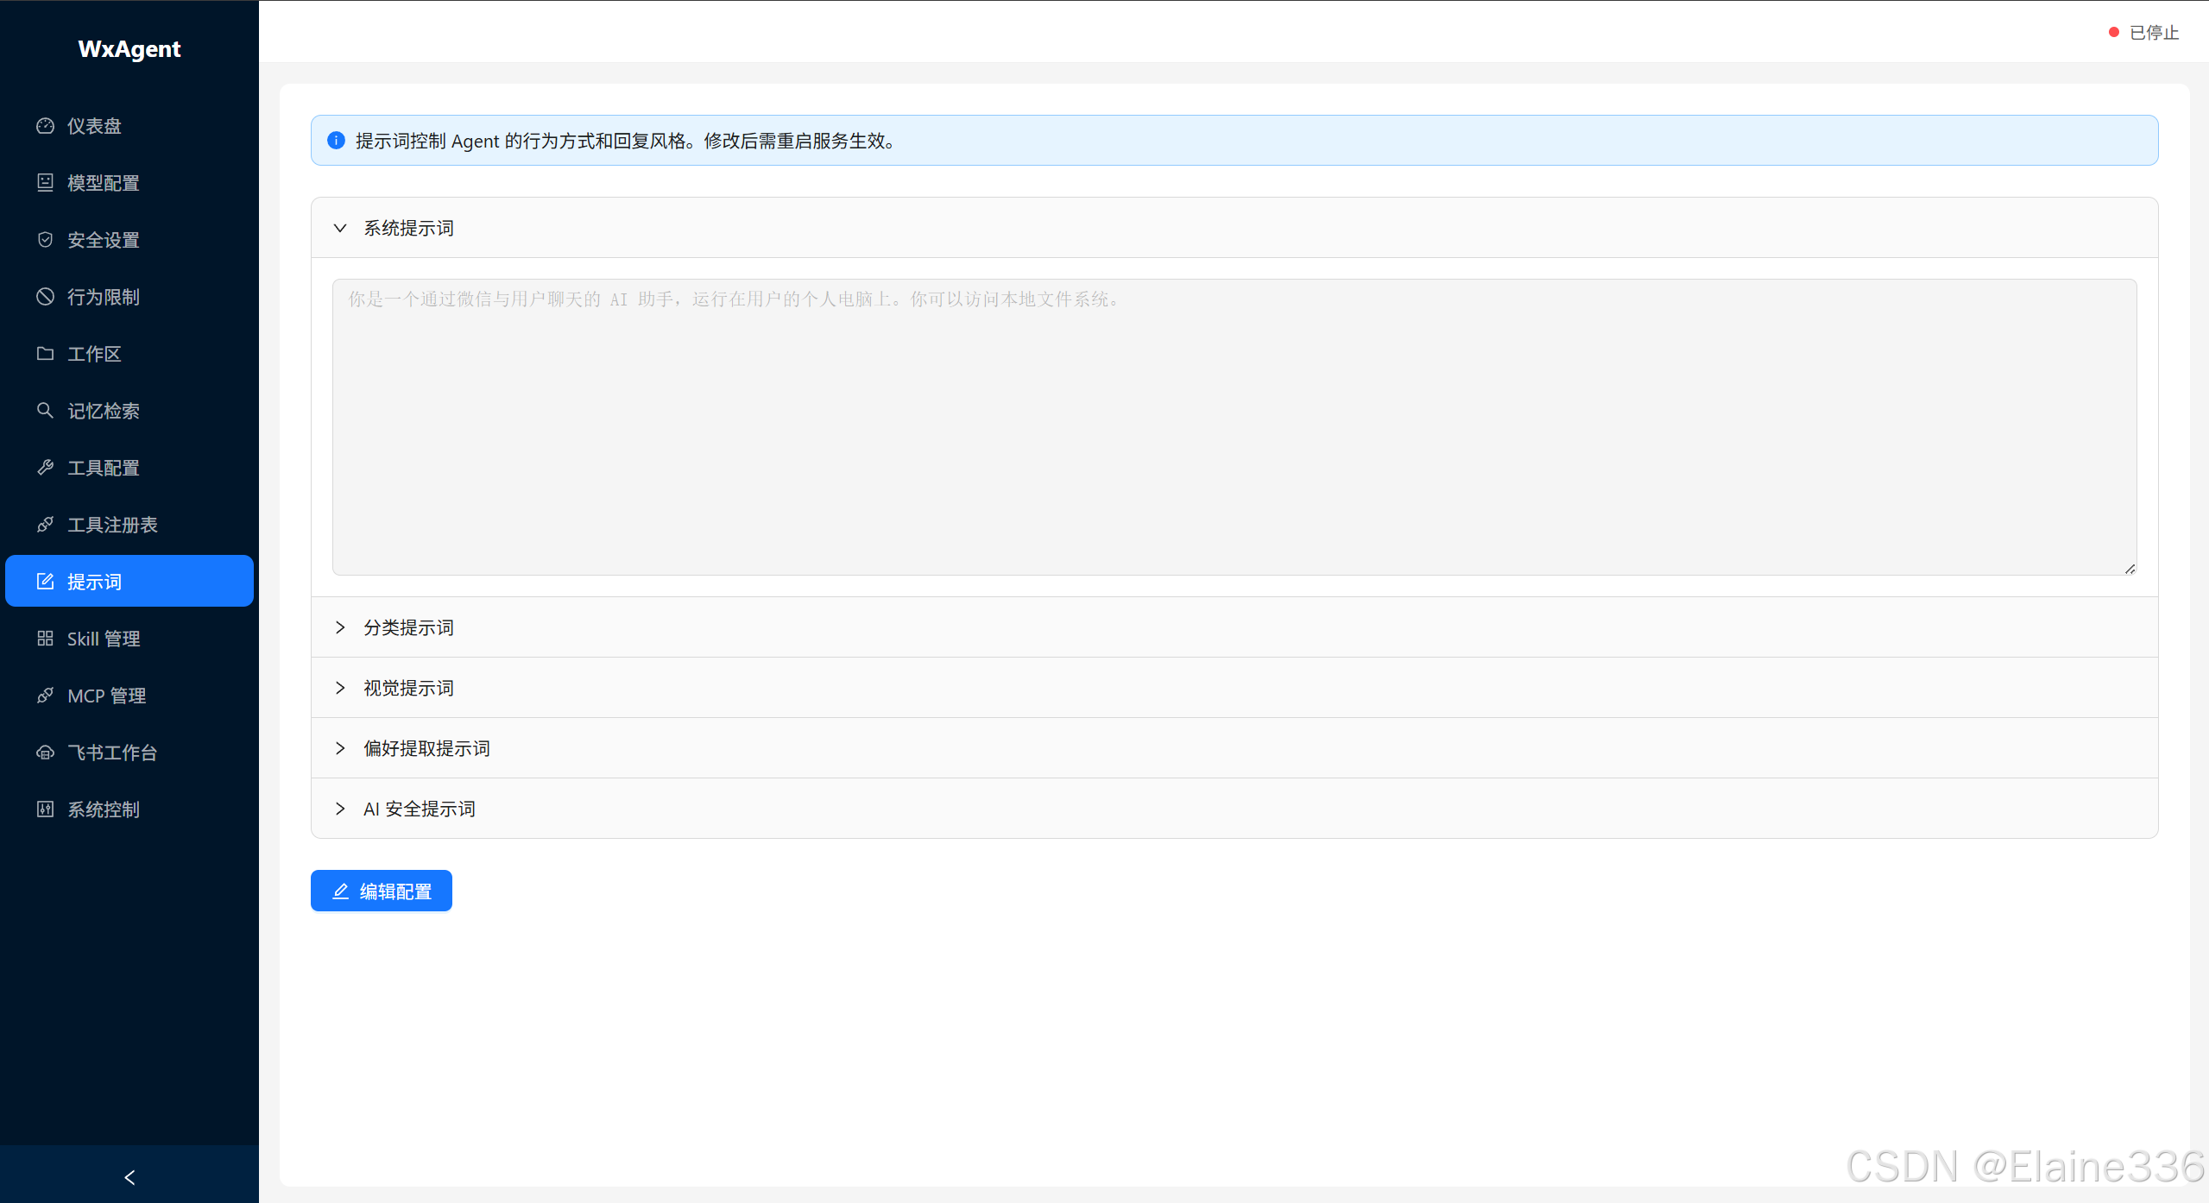Click the control panel icon beside 系统控制
2209x1203 pixels.
click(45, 809)
